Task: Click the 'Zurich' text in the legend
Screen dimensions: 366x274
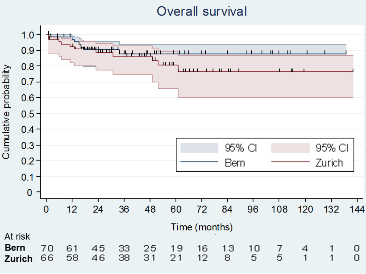Action: tap(329, 163)
